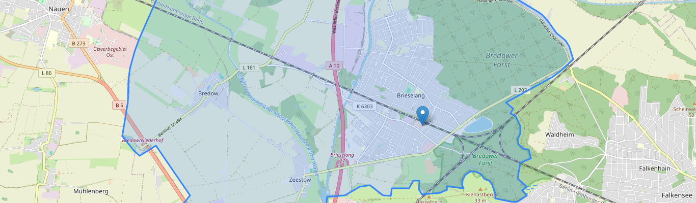Click the Kienastberg peak triangle symbol
The height and width of the screenshot is (203, 696).
(x=479, y=189)
